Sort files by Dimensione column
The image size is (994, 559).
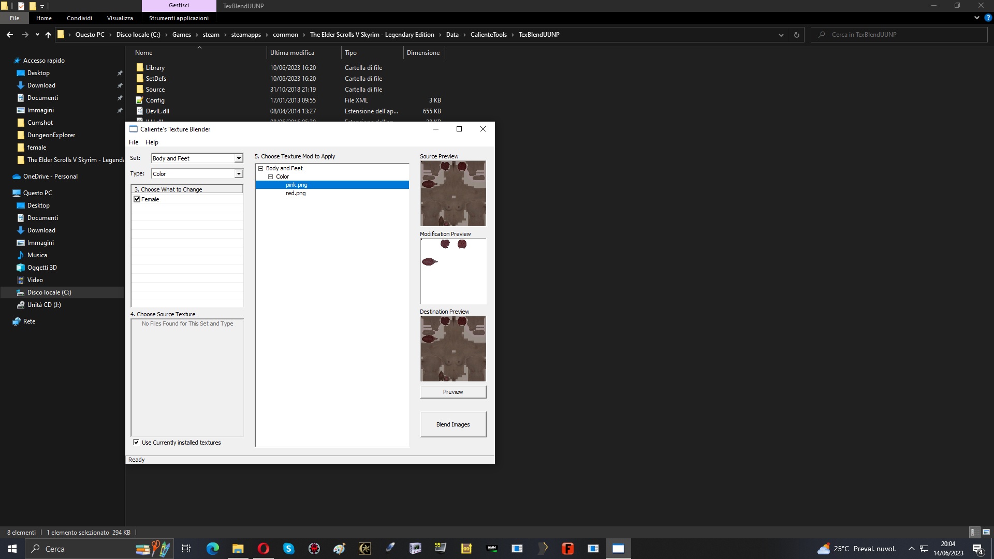tap(423, 53)
